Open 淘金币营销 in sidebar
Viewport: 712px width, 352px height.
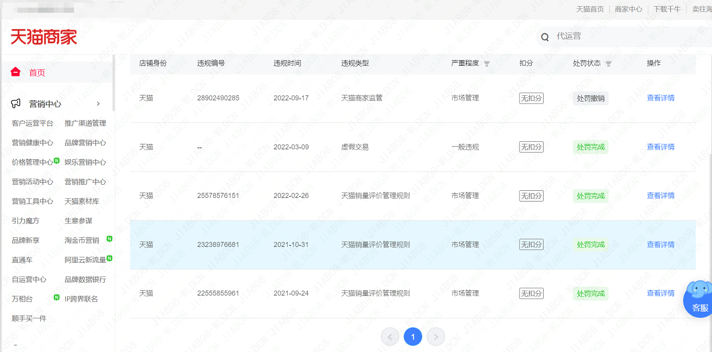pos(82,240)
